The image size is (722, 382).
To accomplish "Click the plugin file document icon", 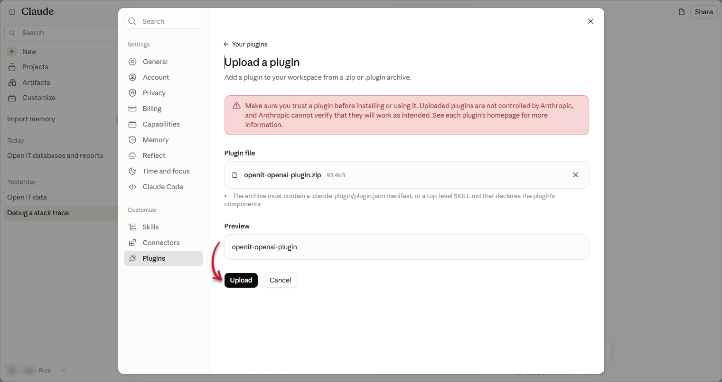I will tap(234, 175).
